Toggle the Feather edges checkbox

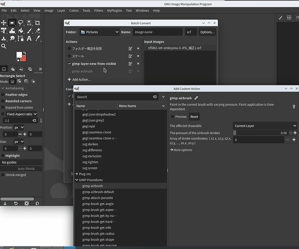(3, 95)
